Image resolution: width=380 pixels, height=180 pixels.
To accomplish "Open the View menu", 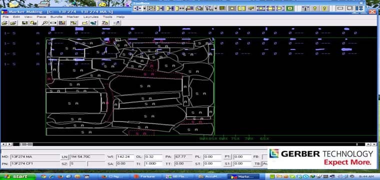I will click(28, 17).
